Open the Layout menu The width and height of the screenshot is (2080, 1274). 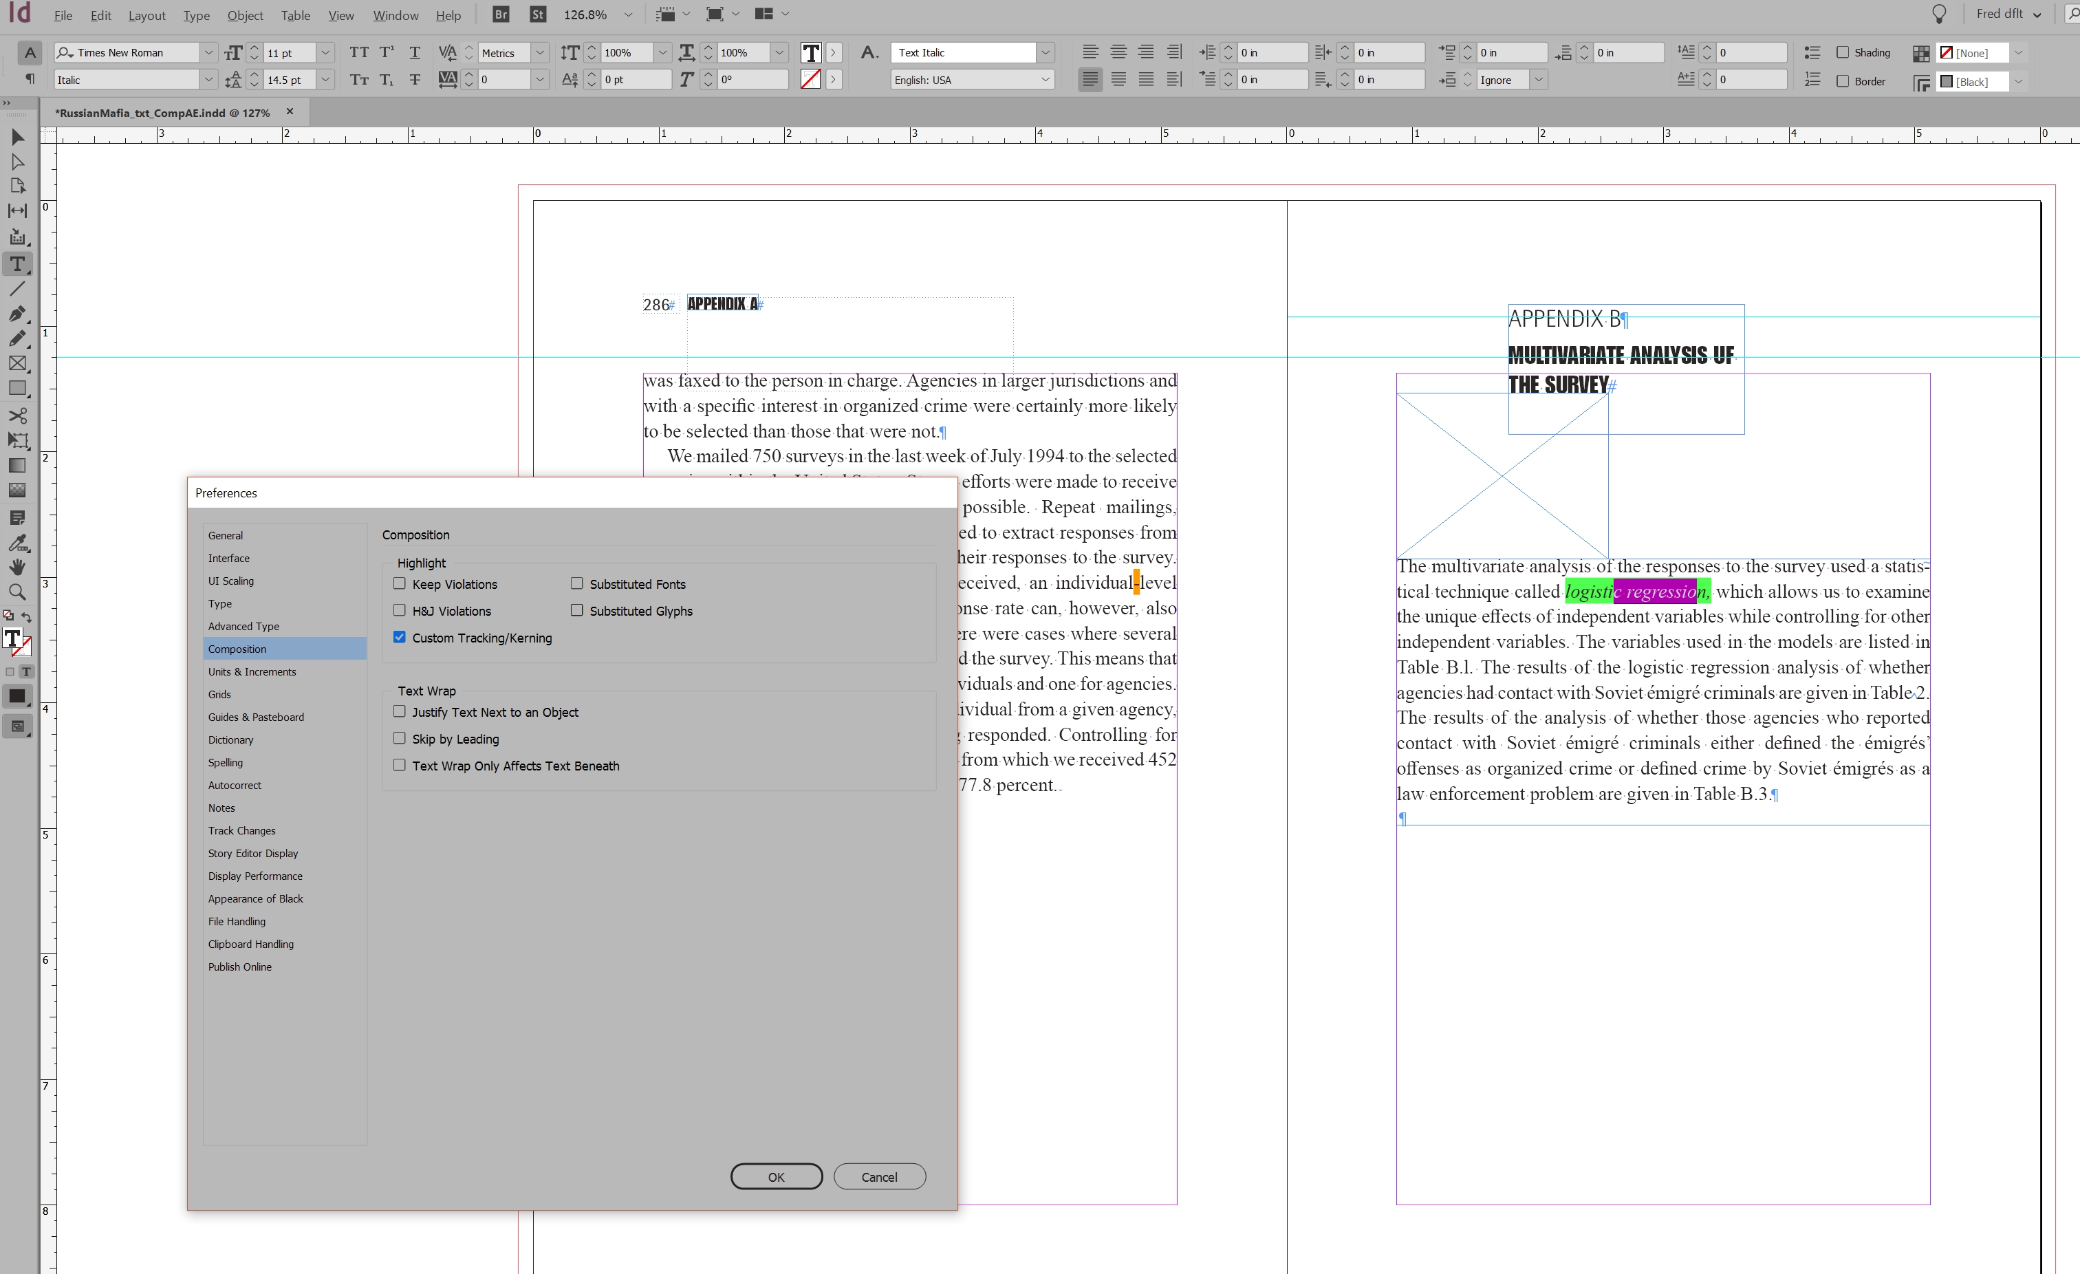click(147, 15)
